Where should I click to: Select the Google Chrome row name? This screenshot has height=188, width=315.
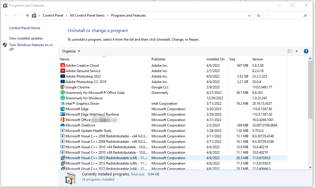point(78,87)
